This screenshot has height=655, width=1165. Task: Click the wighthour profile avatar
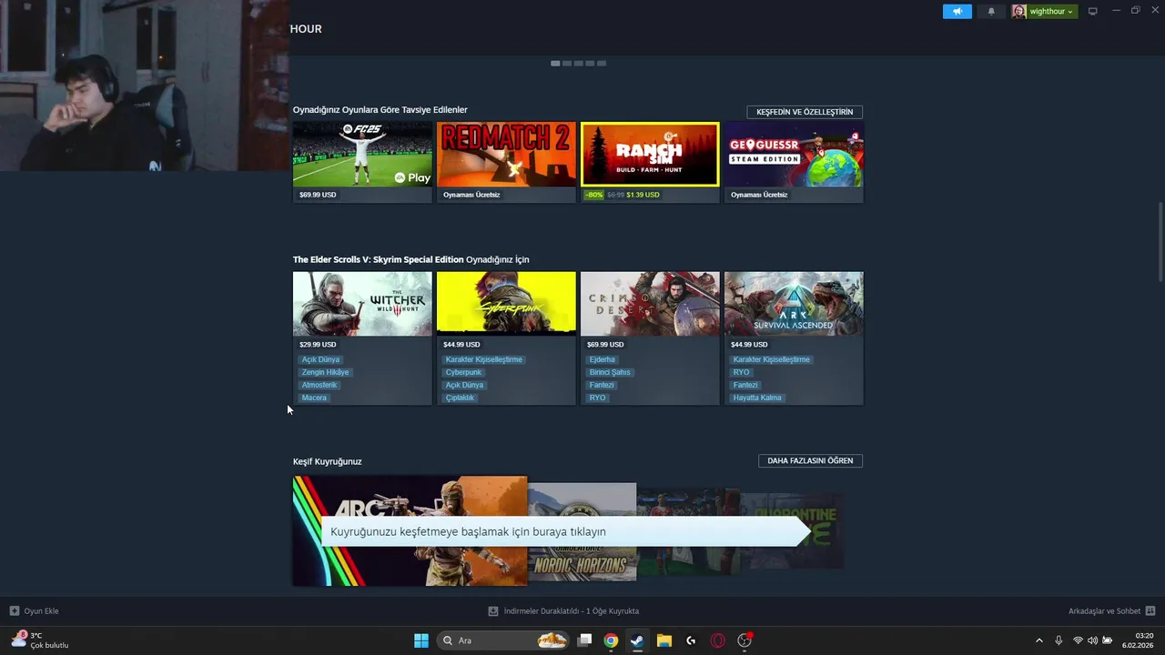click(x=1018, y=11)
